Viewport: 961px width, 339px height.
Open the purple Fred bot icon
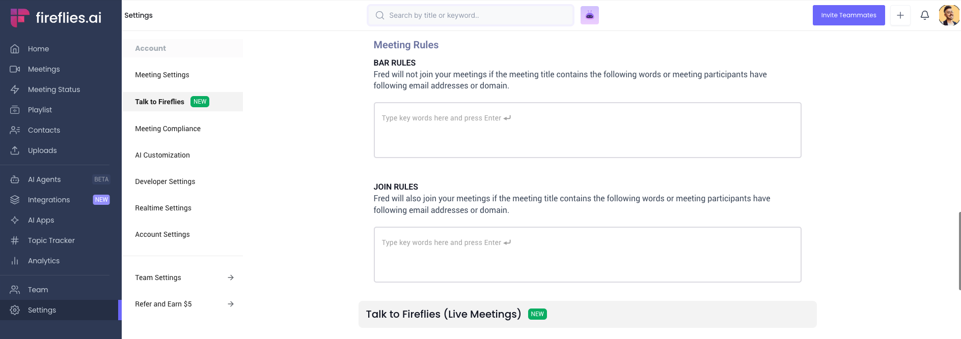(589, 15)
